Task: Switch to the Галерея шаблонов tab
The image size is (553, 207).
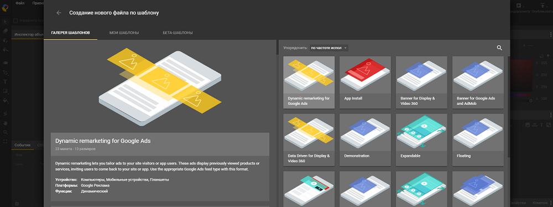Action: click(71, 33)
